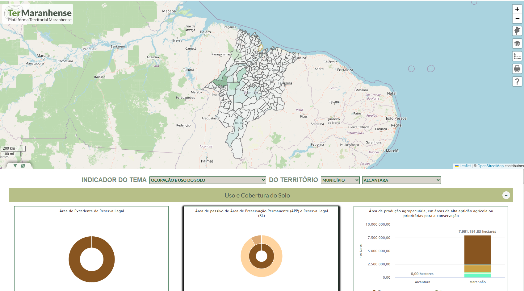The height and width of the screenshot is (291, 524).
Task: Print the map with printer icon
Action: click(517, 69)
